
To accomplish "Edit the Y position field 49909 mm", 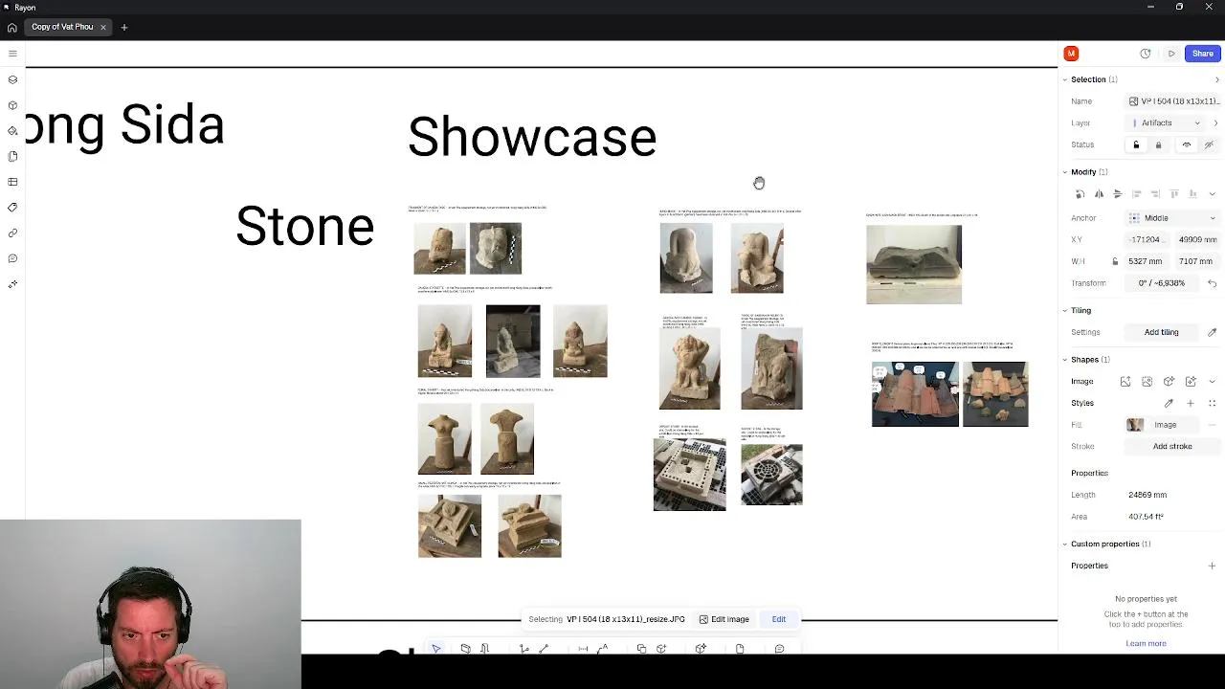I will pyautogui.click(x=1196, y=239).
